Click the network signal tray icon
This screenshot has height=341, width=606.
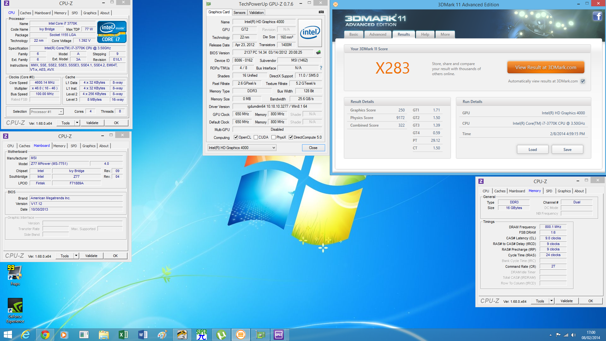[566, 335]
